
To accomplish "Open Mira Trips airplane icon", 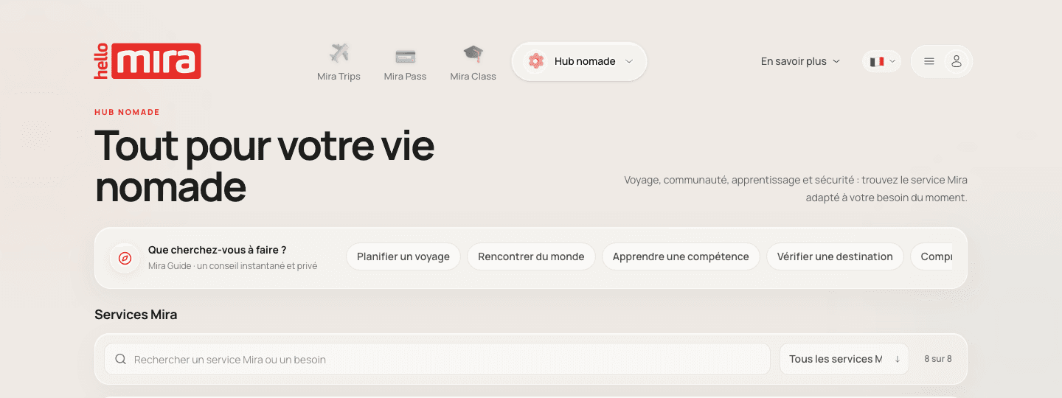I will [339, 54].
